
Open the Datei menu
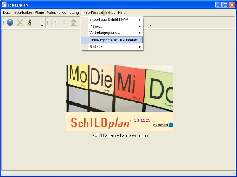[7, 13]
